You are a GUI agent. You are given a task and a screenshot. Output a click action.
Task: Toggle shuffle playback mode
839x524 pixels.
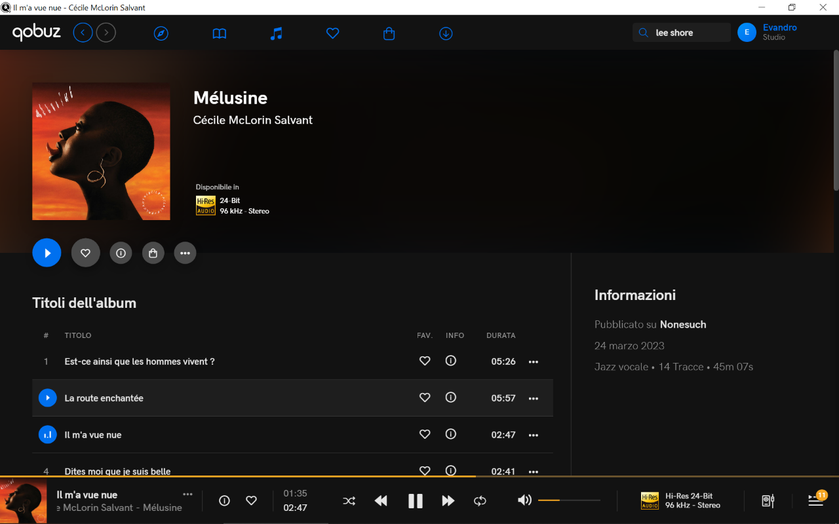pos(349,501)
